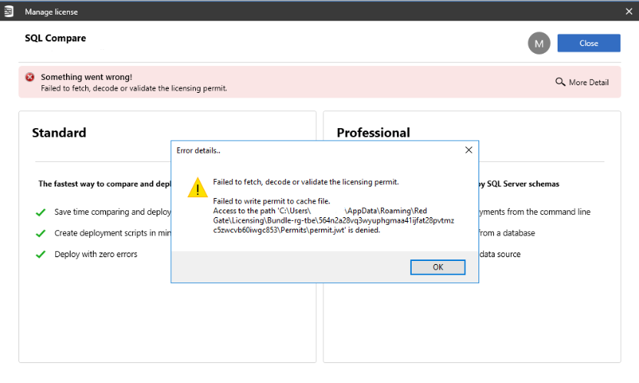Click the red error icon in banner
This screenshot has width=639, height=383.
click(29, 77)
